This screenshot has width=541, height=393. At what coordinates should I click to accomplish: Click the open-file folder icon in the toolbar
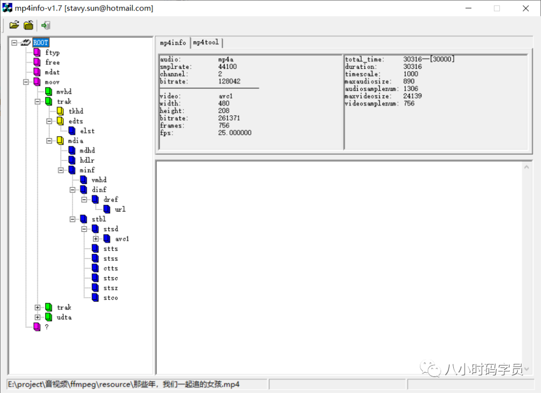(14, 25)
